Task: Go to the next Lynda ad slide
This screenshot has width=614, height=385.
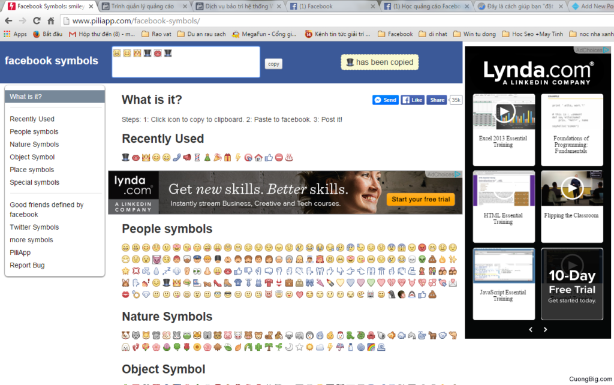Action: (545, 329)
